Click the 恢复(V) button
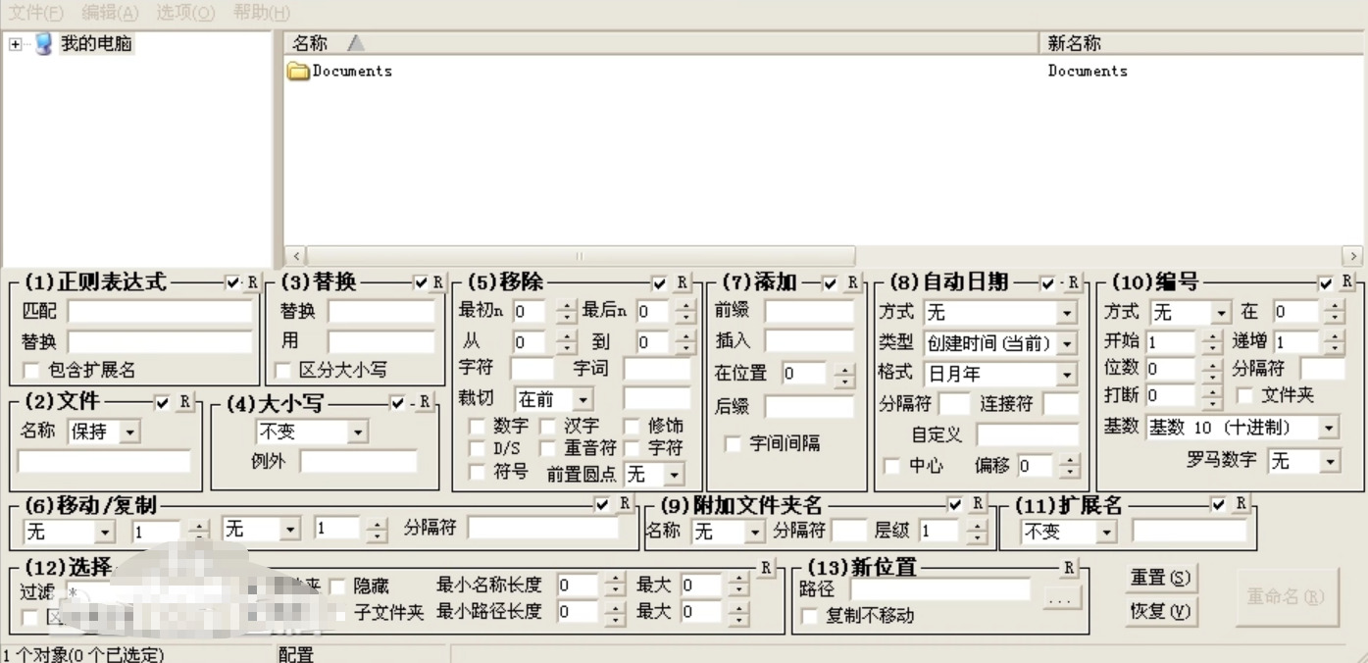This screenshot has height=663, width=1368. 1160,611
